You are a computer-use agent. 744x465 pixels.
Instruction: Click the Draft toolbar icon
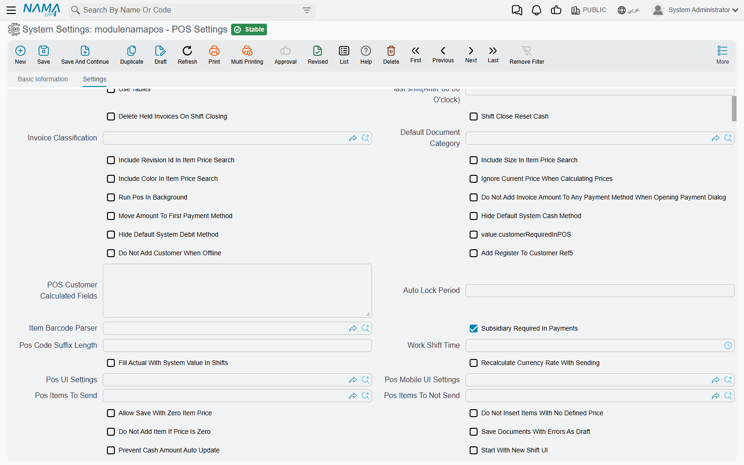[x=160, y=54]
